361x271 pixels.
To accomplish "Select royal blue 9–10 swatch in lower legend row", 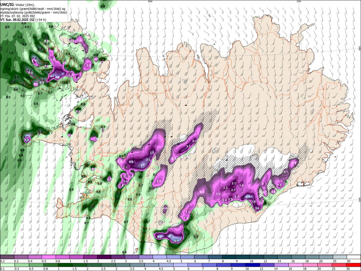I will pyautogui.click(x=238, y=265).
